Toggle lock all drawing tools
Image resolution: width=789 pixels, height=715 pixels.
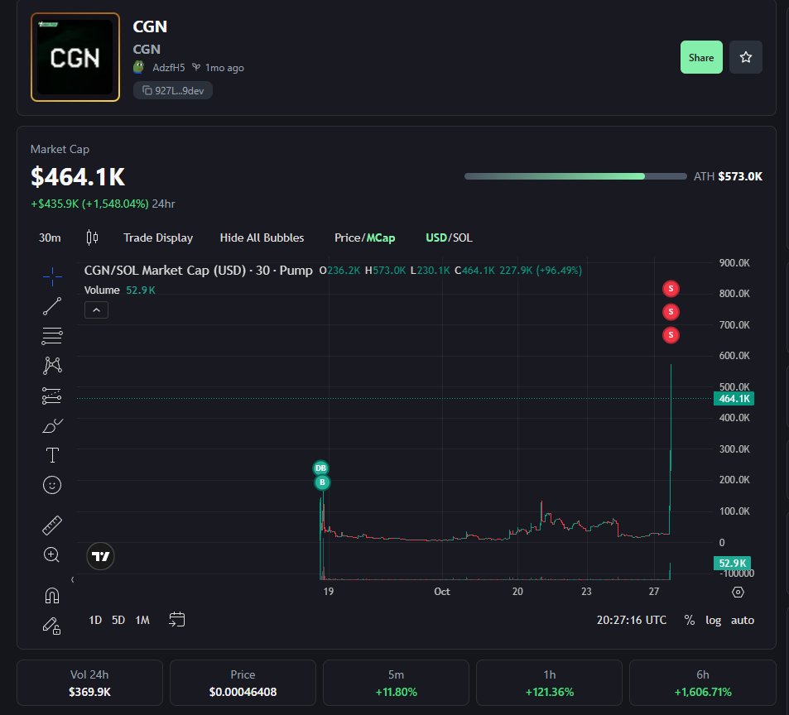(x=51, y=626)
